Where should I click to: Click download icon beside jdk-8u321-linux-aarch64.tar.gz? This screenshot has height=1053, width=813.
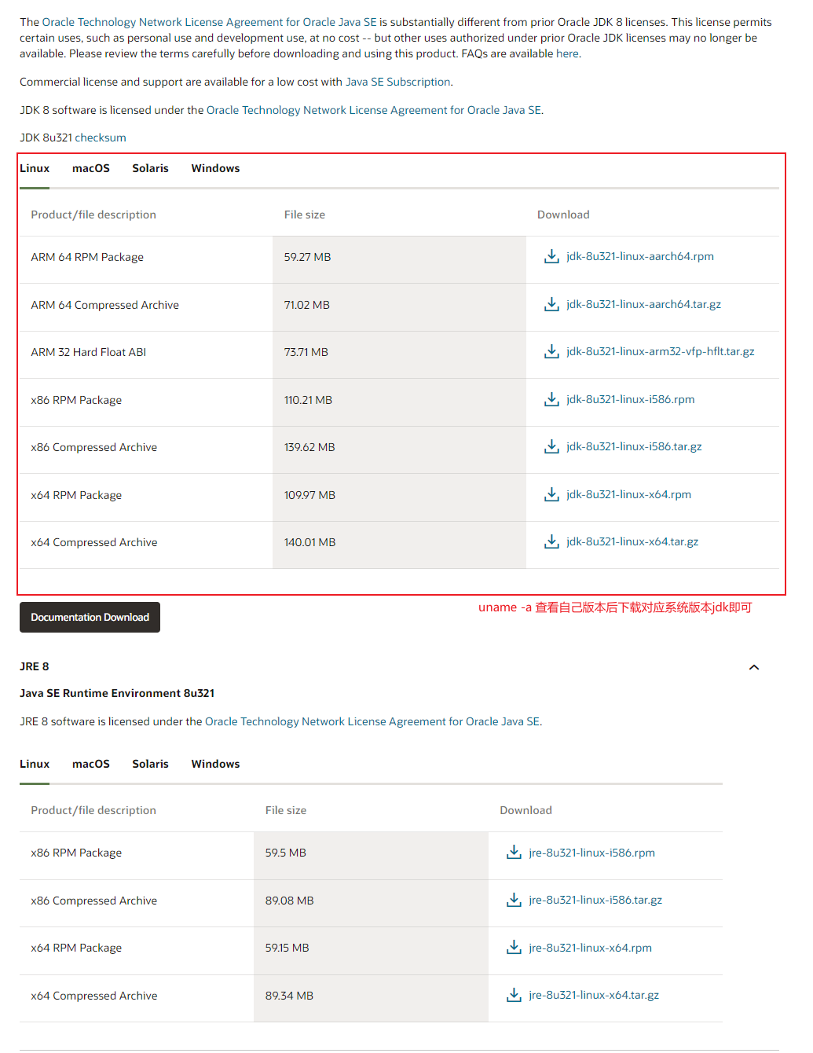pyautogui.click(x=551, y=304)
